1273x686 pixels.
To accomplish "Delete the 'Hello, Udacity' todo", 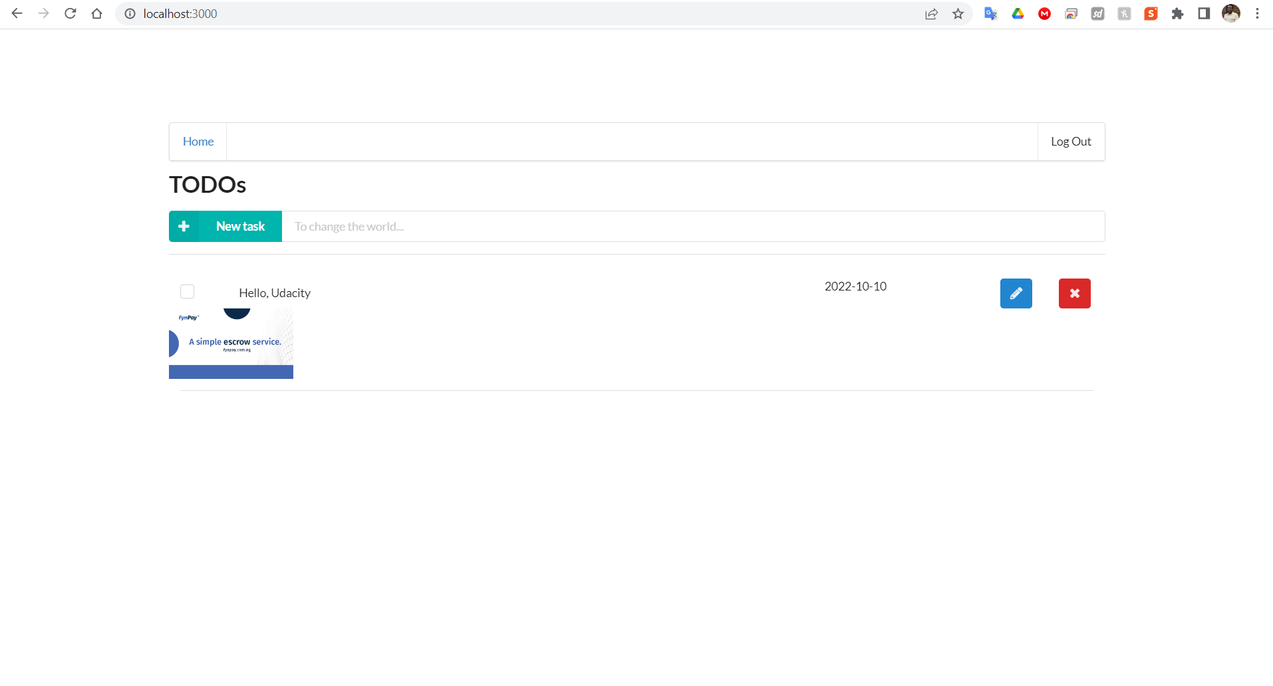I will click(1075, 294).
